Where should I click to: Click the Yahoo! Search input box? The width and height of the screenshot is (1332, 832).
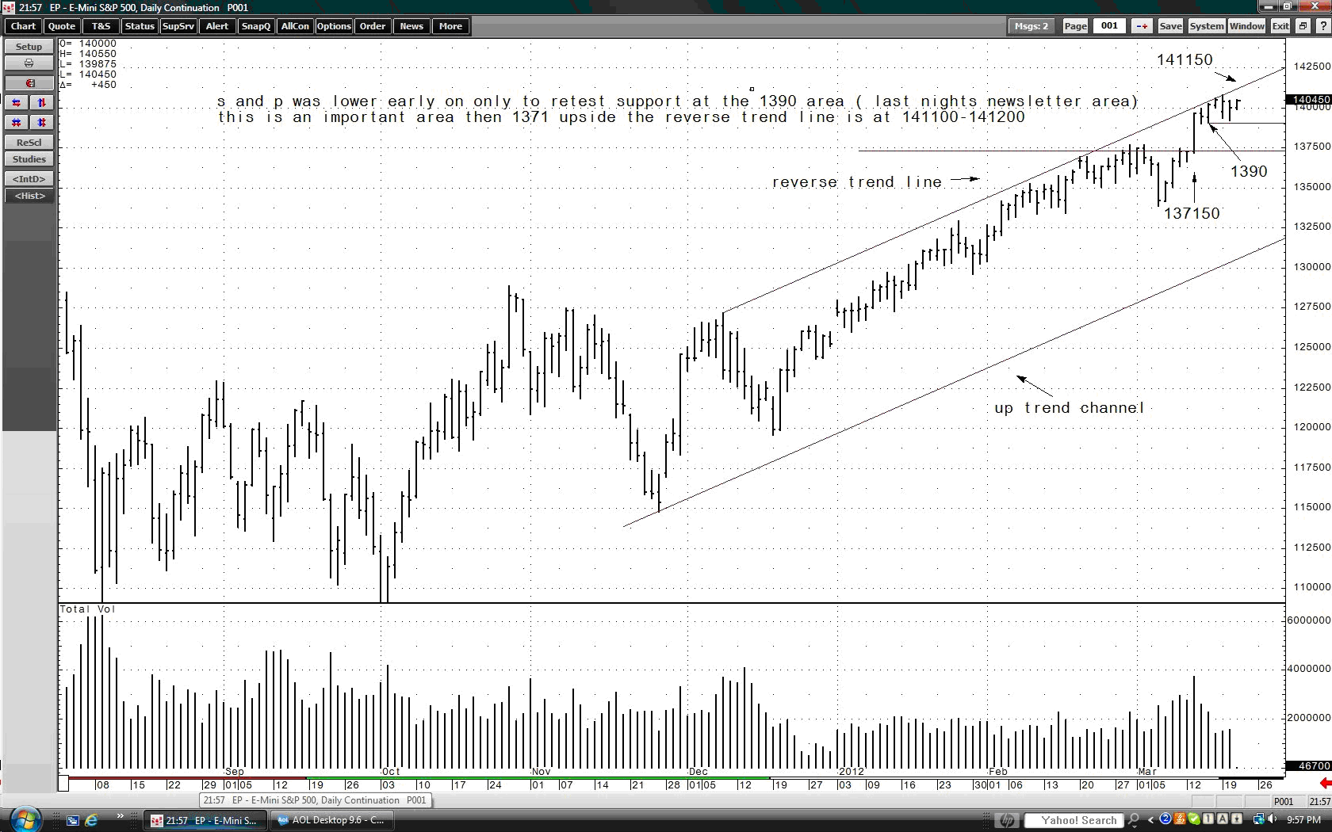[x=1074, y=820]
